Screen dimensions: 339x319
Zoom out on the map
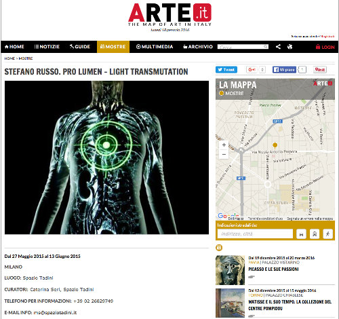point(224,154)
